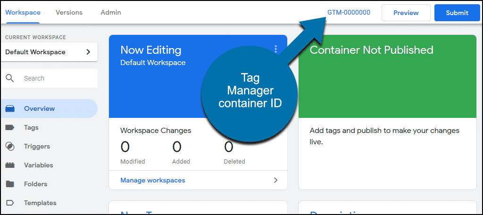Viewport: 483px width, 215px height.
Task: Open the Admin tab
Action: (111, 13)
